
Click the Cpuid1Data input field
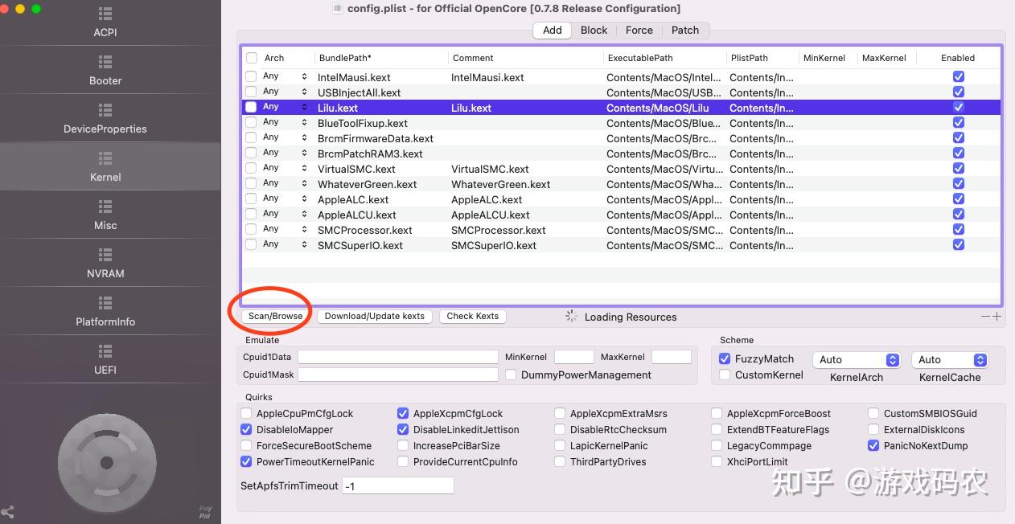tap(398, 357)
